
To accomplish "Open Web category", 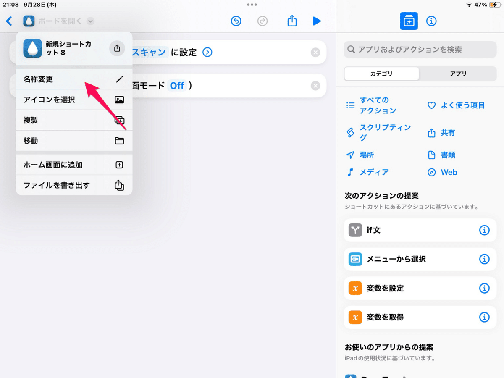I will [x=442, y=172].
